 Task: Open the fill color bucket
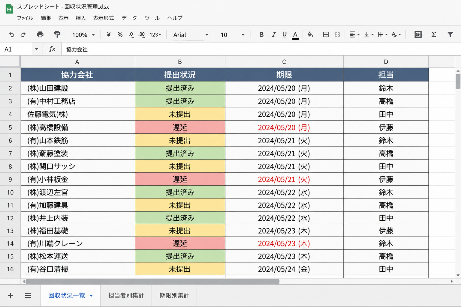310,35
